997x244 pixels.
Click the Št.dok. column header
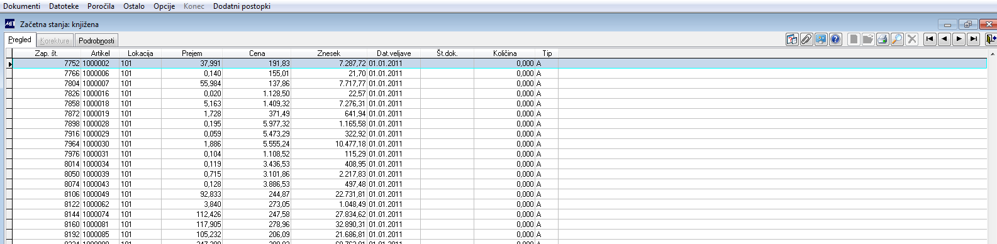tap(447, 53)
